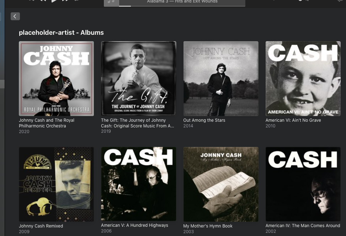This screenshot has width=346, height=236.
Task: Click the year 2019 under The Gift
Action: [x=106, y=131]
